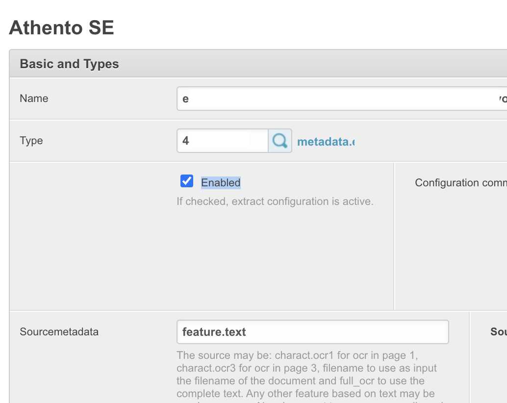Click the truncated bold 'Sou' label at right
This screenshot has height=403, width=507.
pyautogui.click(x=498, y=332)
